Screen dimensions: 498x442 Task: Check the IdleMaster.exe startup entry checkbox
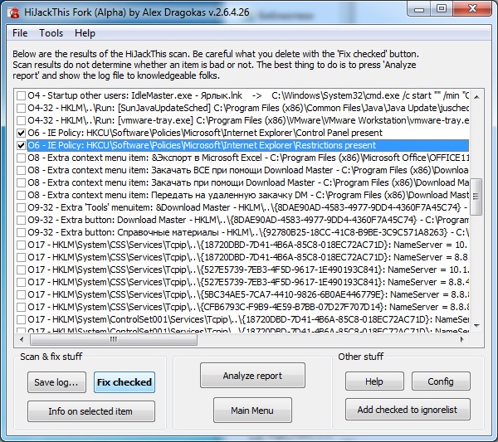tap(21, 95)
